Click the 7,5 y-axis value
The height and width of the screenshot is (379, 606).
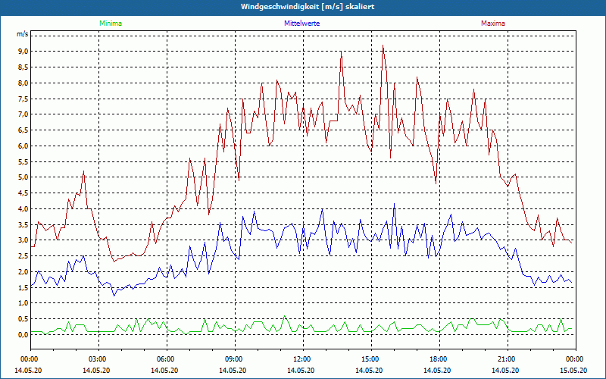(23, 99)
